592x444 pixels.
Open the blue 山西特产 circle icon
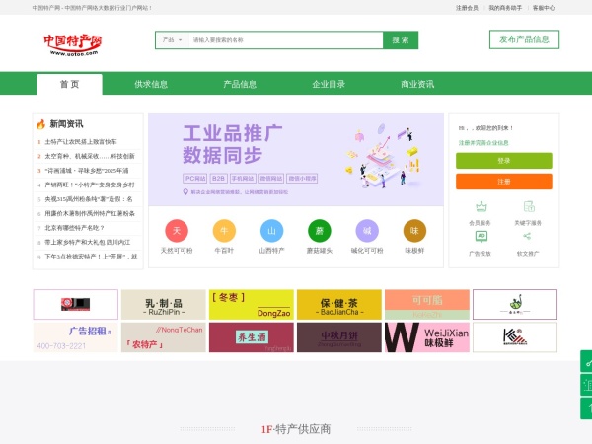271,231
